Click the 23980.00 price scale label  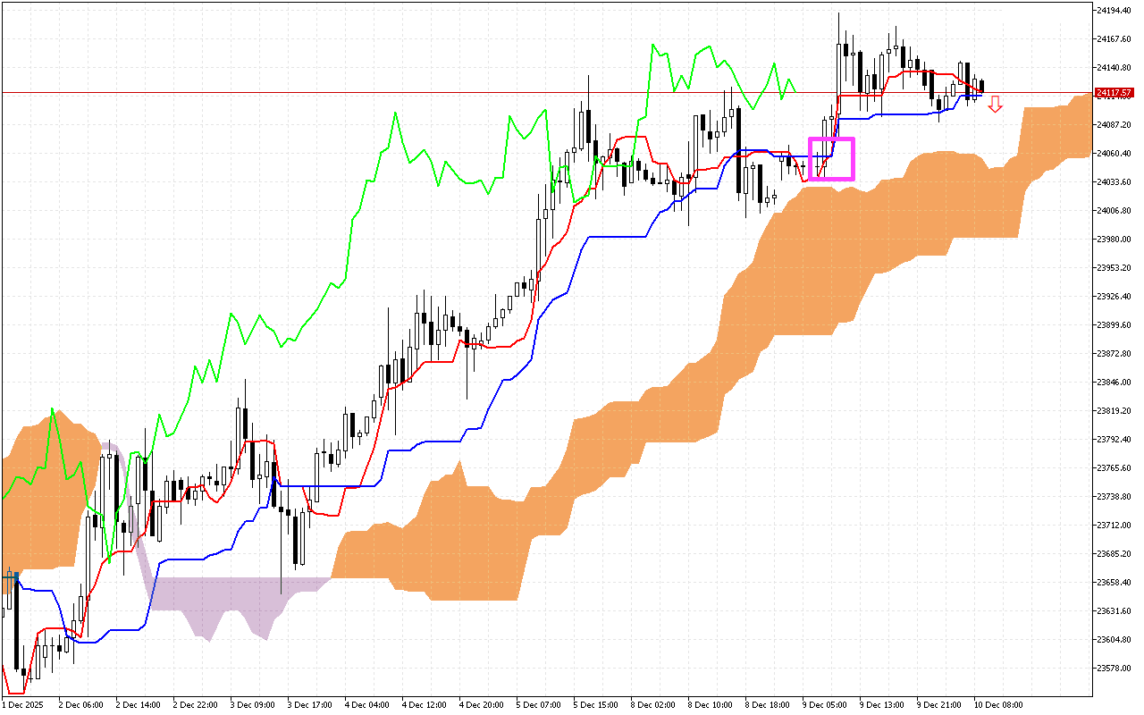tap(1114, 239)
